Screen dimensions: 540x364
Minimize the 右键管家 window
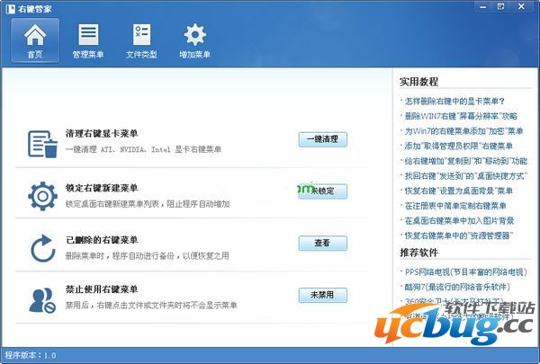pyautogui.click(x=483, y=6)
